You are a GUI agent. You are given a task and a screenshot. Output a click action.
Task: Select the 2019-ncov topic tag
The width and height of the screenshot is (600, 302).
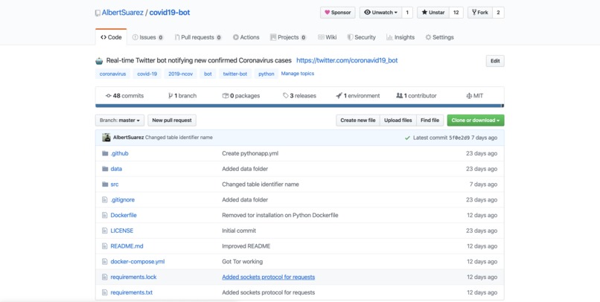[181, 74]
